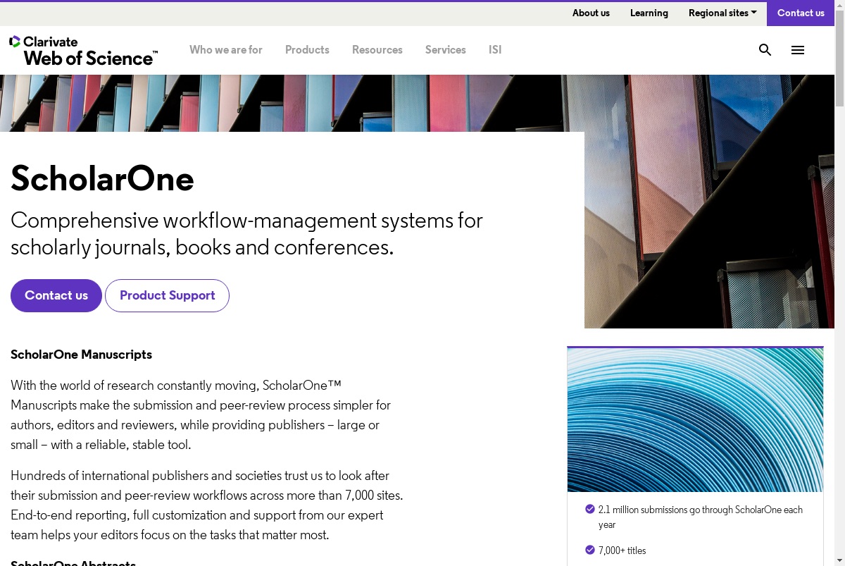Open the Resources menu
The width and height of the screenshot is (845, 566).
tap(377, 50)
